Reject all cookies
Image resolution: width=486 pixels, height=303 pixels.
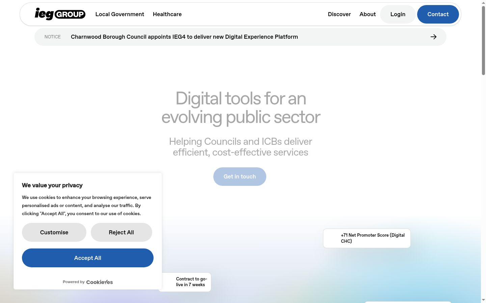(x=122, y=232)
